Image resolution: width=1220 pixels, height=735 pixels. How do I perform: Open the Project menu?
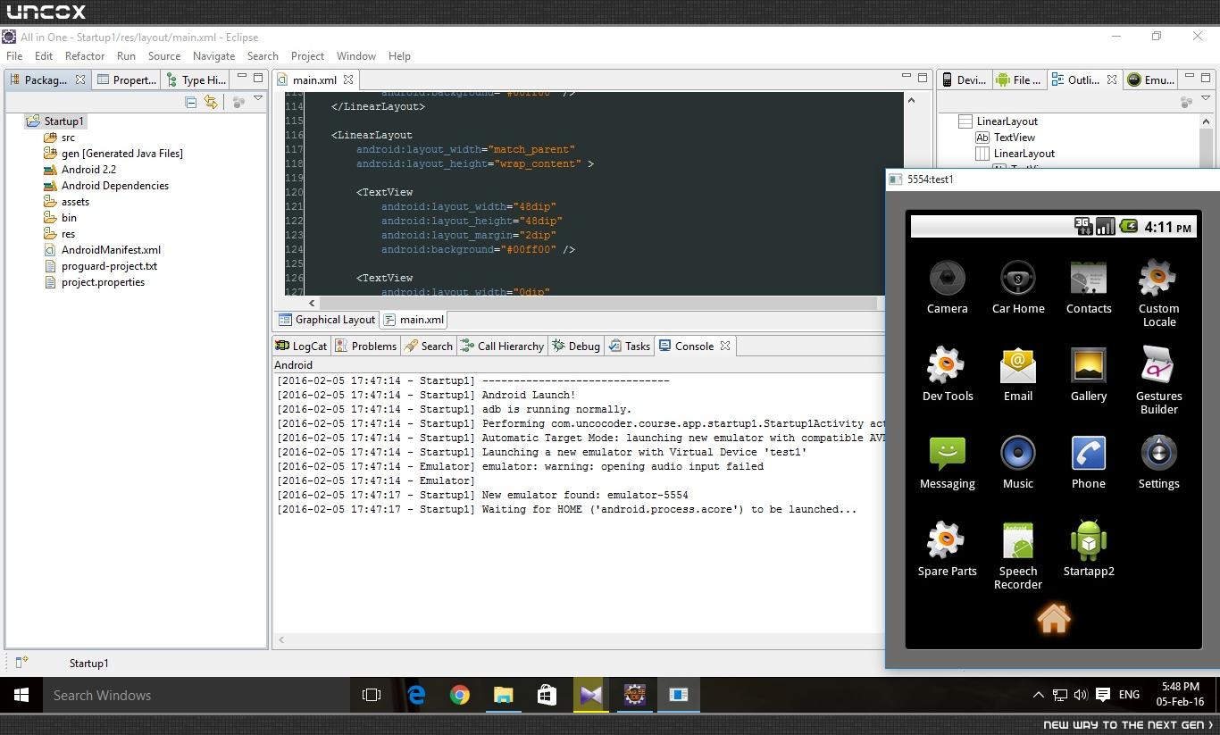[x=307, y=55]
